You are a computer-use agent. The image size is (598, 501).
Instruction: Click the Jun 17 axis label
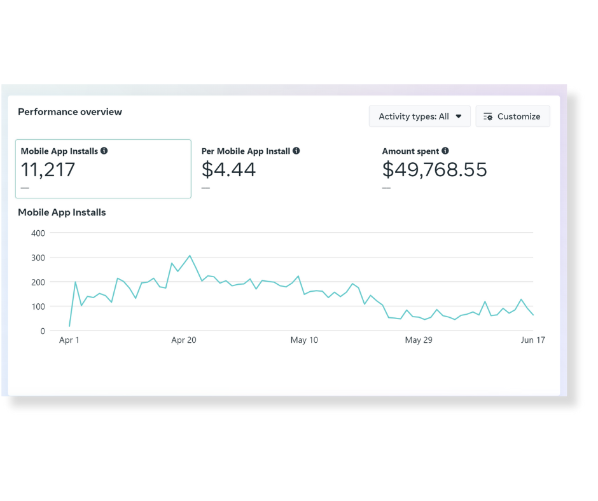coord(532,340)
